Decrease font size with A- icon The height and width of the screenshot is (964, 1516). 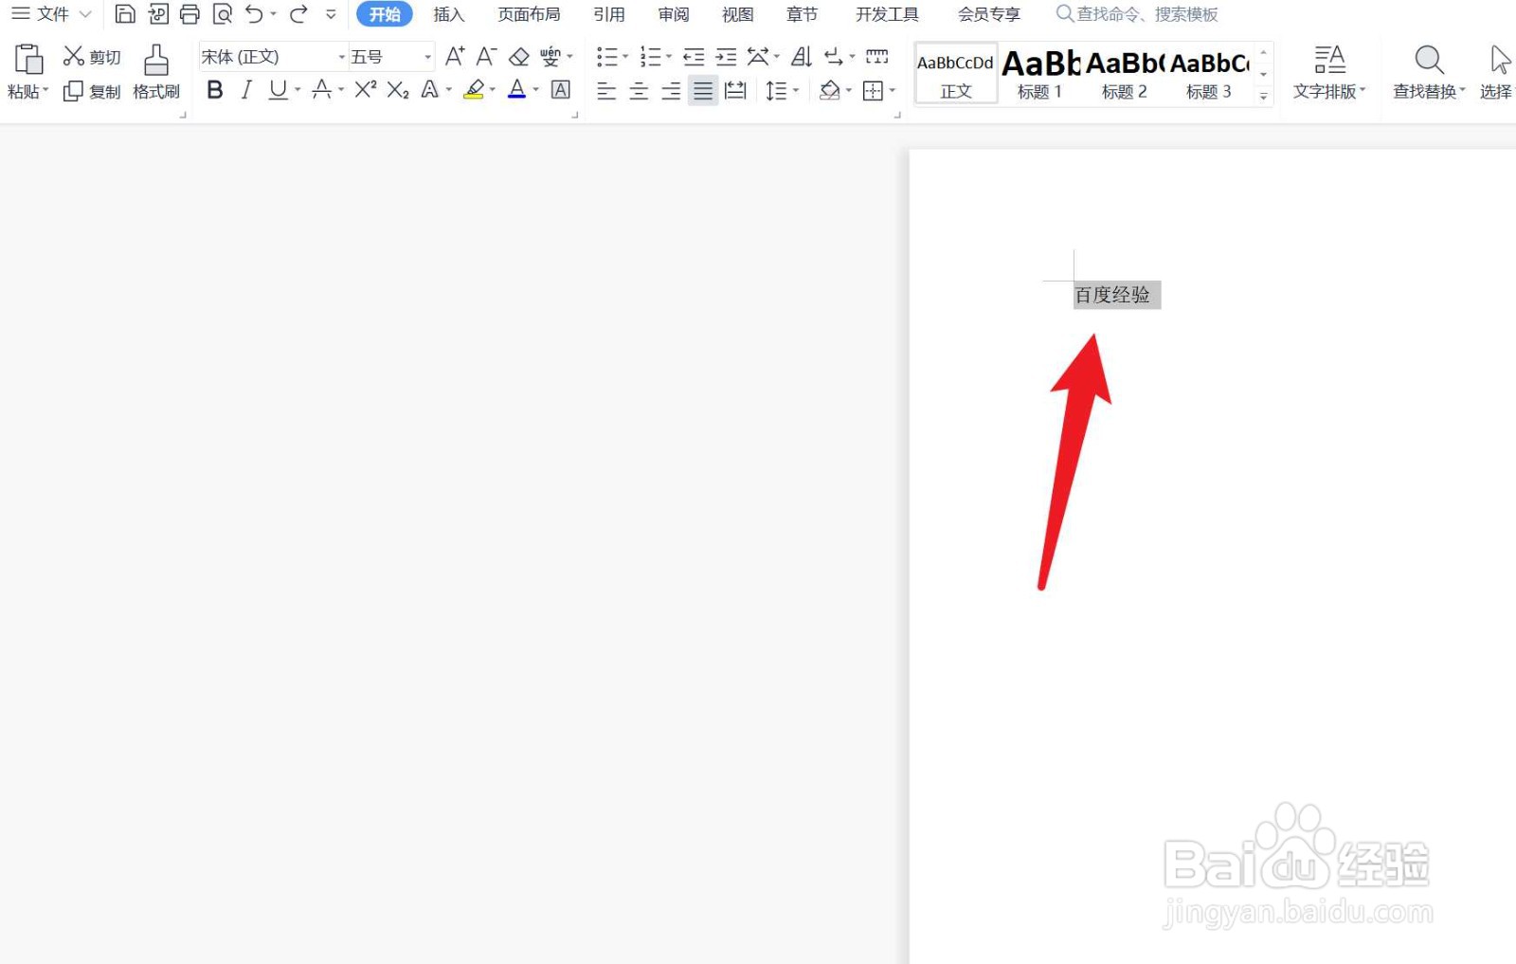tap(486, 57)
